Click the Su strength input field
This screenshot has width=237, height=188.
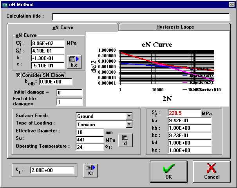point(90,139)
